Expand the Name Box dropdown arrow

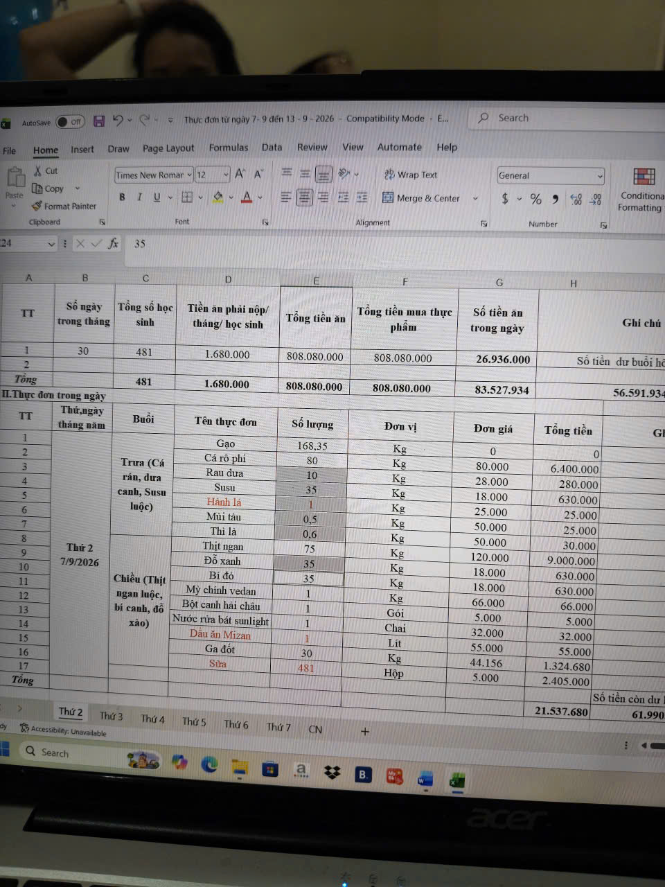(x=51, y=244)
